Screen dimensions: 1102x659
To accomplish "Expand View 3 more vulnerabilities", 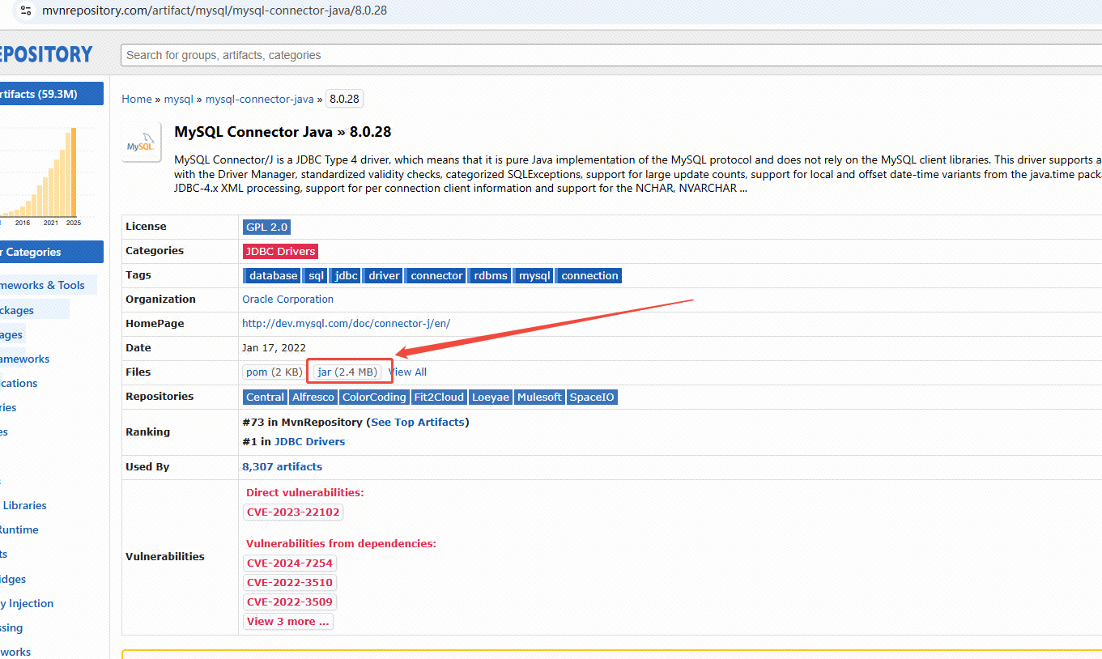I will click(288, 621).
